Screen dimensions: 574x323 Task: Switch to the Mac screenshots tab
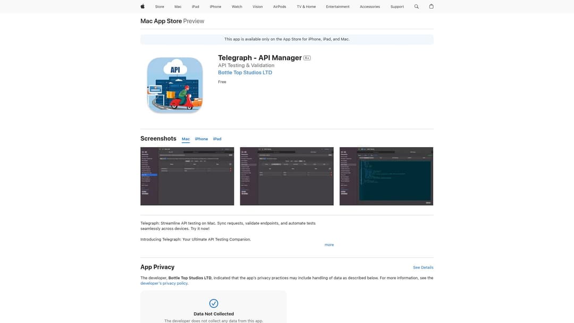[x=185, y=139]
